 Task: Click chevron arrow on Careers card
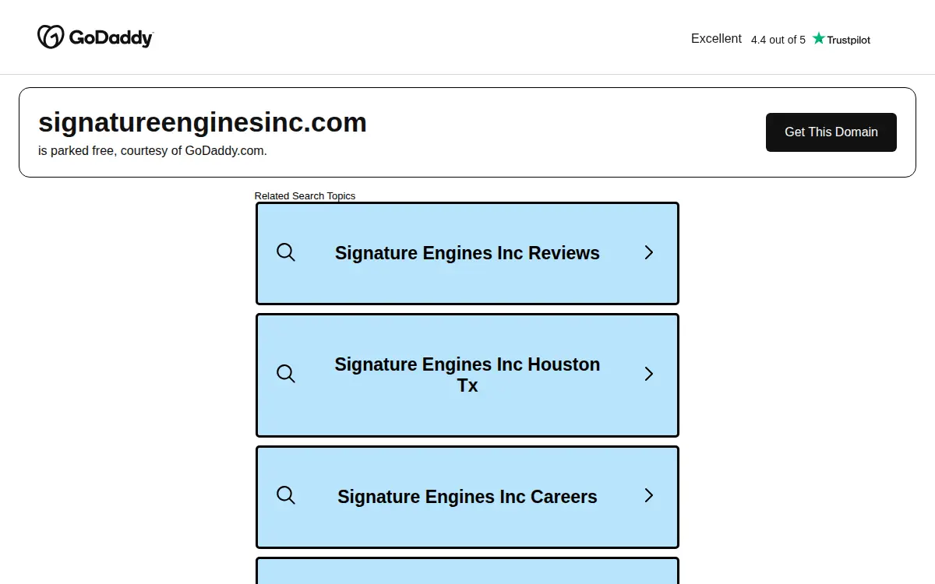coord(648,495)
